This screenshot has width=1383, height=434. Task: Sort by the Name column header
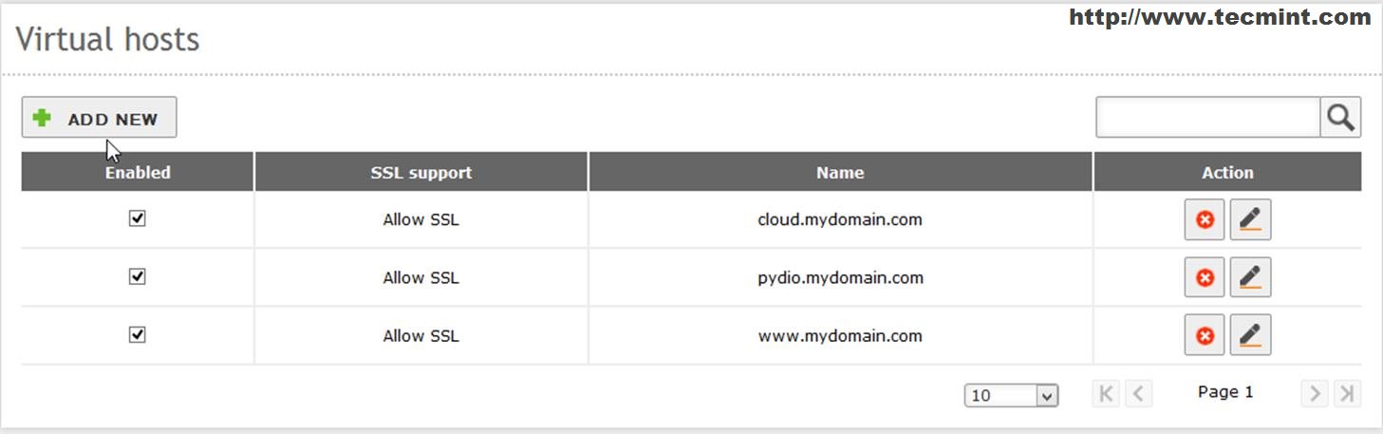point(840,172)
